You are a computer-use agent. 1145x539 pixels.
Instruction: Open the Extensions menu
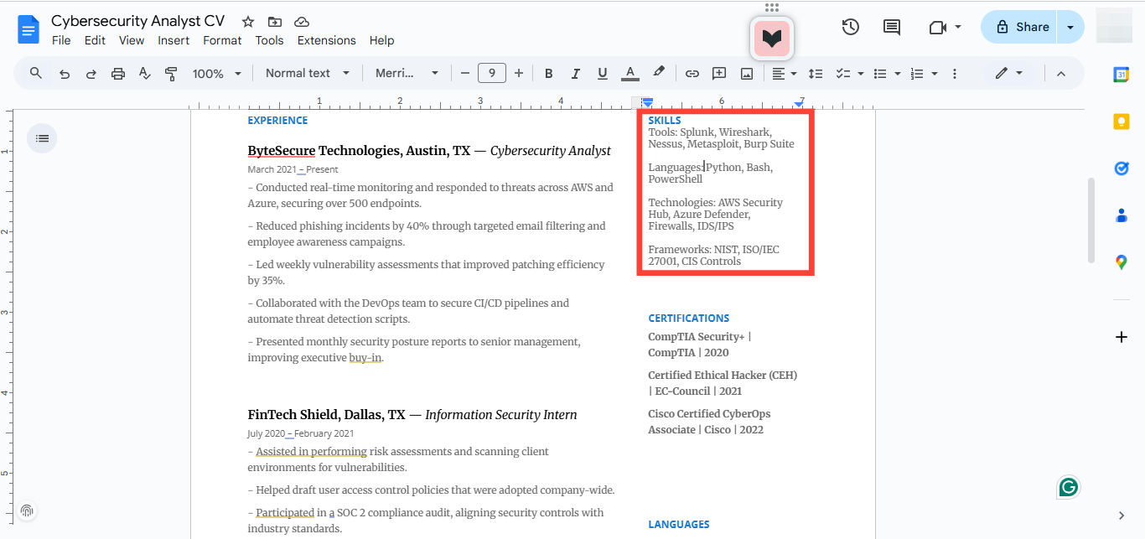click(x=327, y=40)
